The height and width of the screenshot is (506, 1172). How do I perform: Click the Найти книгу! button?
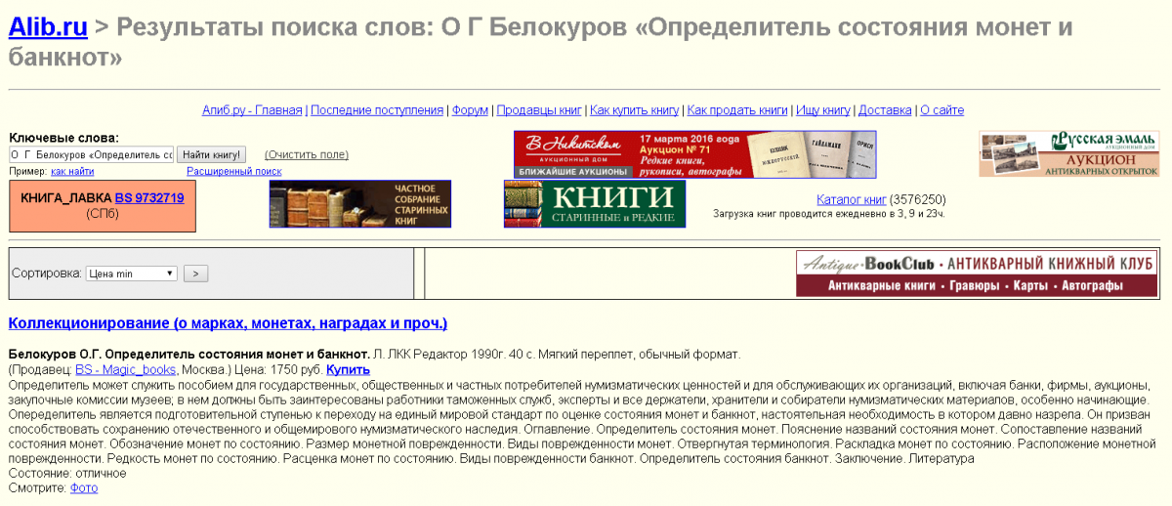(211, 154)
